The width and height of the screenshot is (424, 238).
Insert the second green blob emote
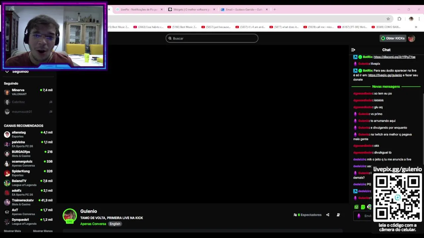363,207
